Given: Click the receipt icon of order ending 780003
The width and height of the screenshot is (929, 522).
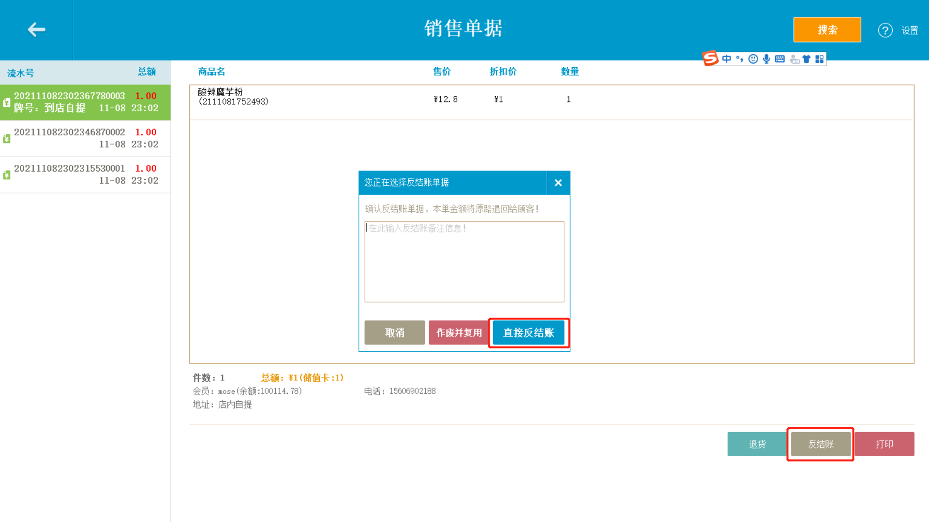Looking at the screenshot, I should (x=7, y=102).
